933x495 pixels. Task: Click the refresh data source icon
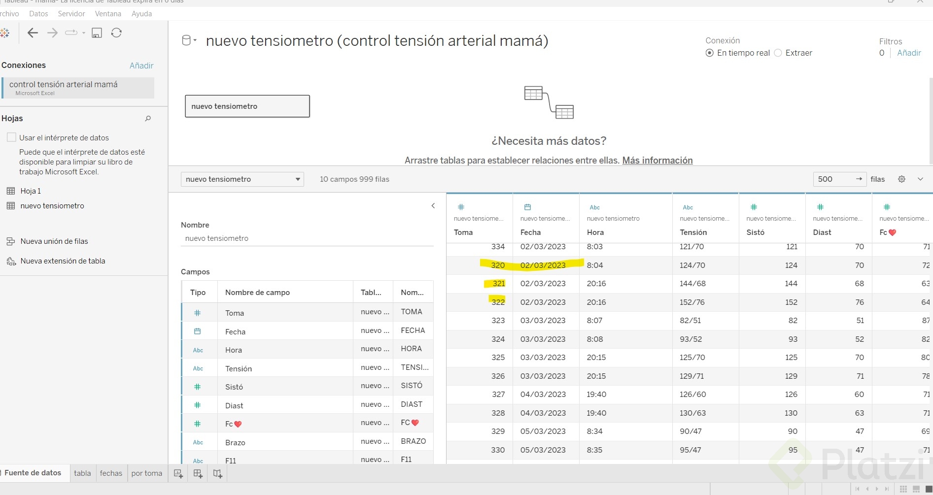point(116,33)
